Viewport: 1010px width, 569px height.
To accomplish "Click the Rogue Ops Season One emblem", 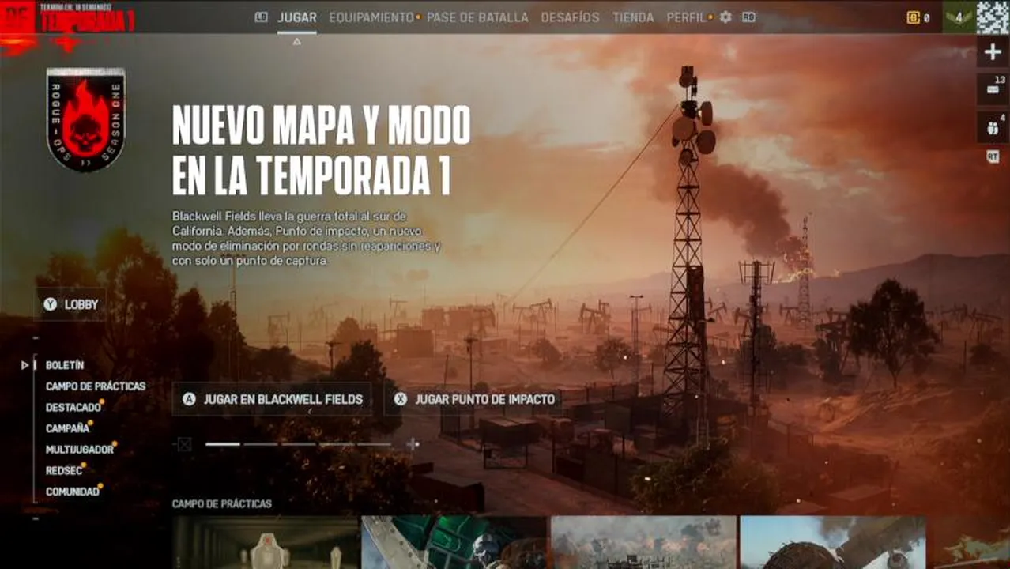I will click(85, 119).
